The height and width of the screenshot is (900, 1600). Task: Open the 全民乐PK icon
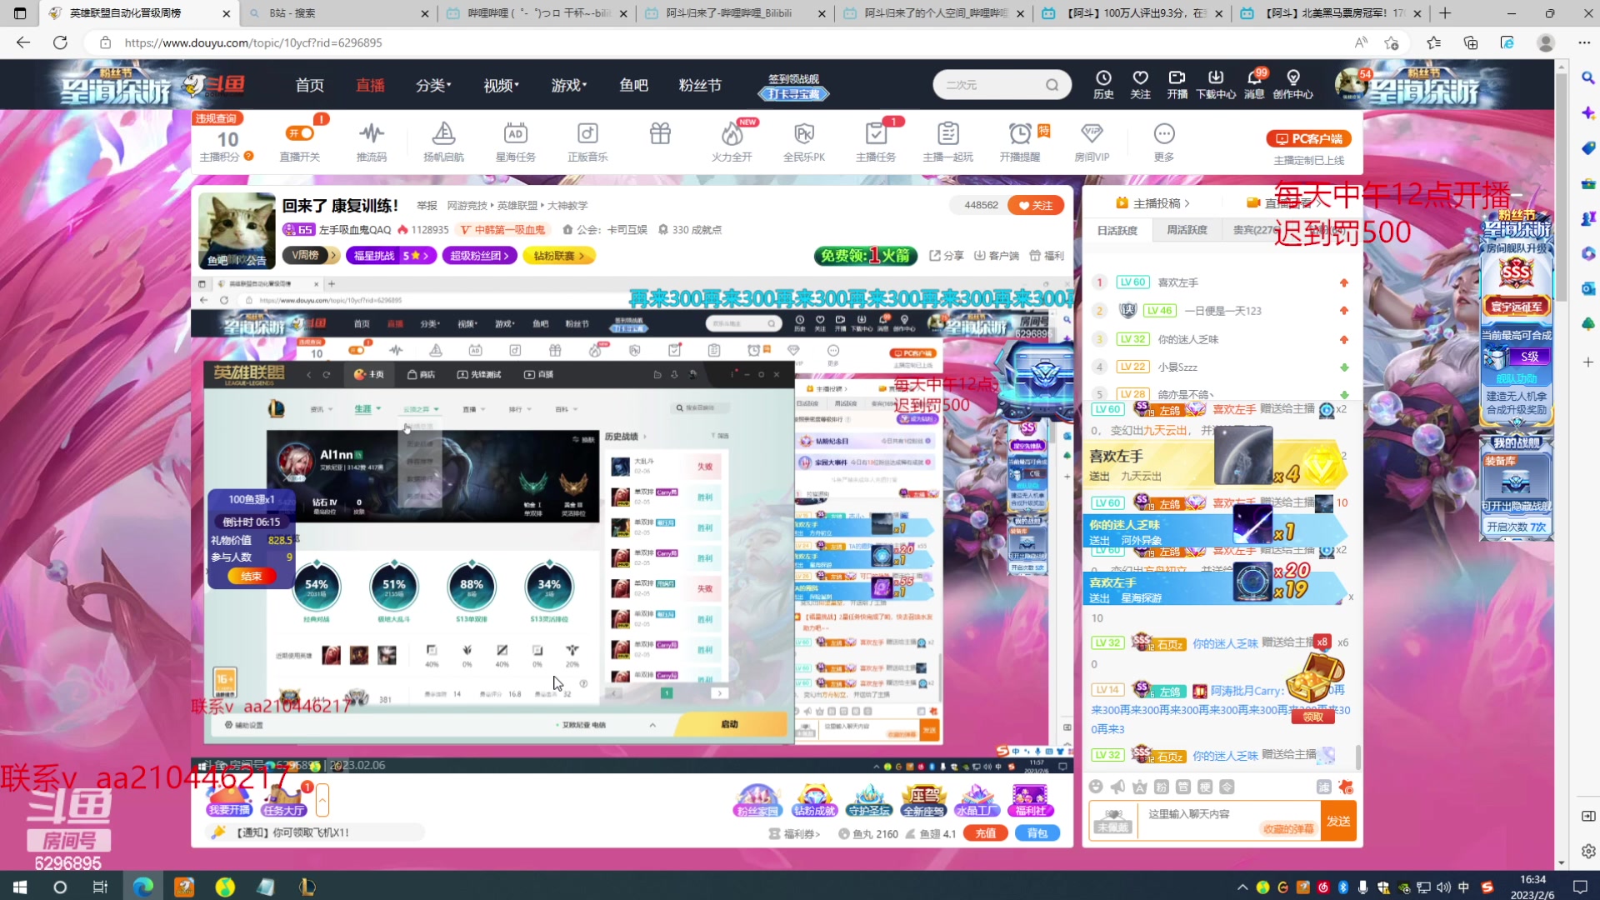pos(804,141)
